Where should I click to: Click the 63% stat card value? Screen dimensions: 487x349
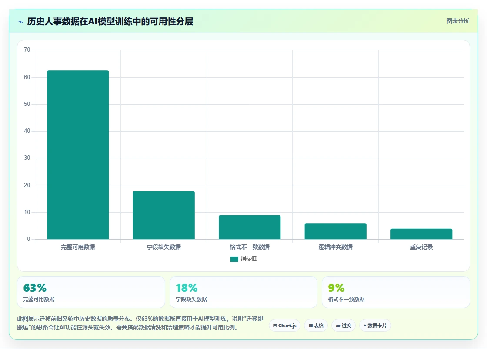[x=35, y=288]
